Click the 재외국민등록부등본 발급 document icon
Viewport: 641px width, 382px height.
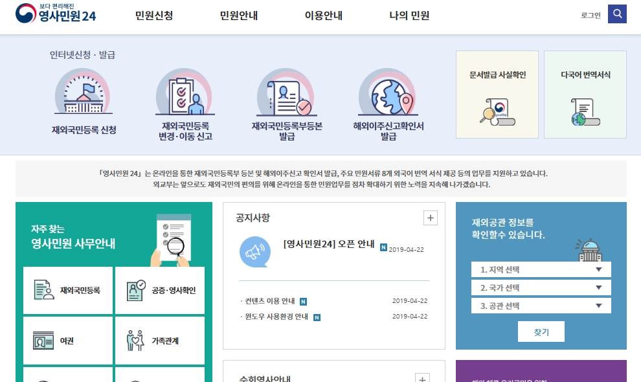(287, 92)
